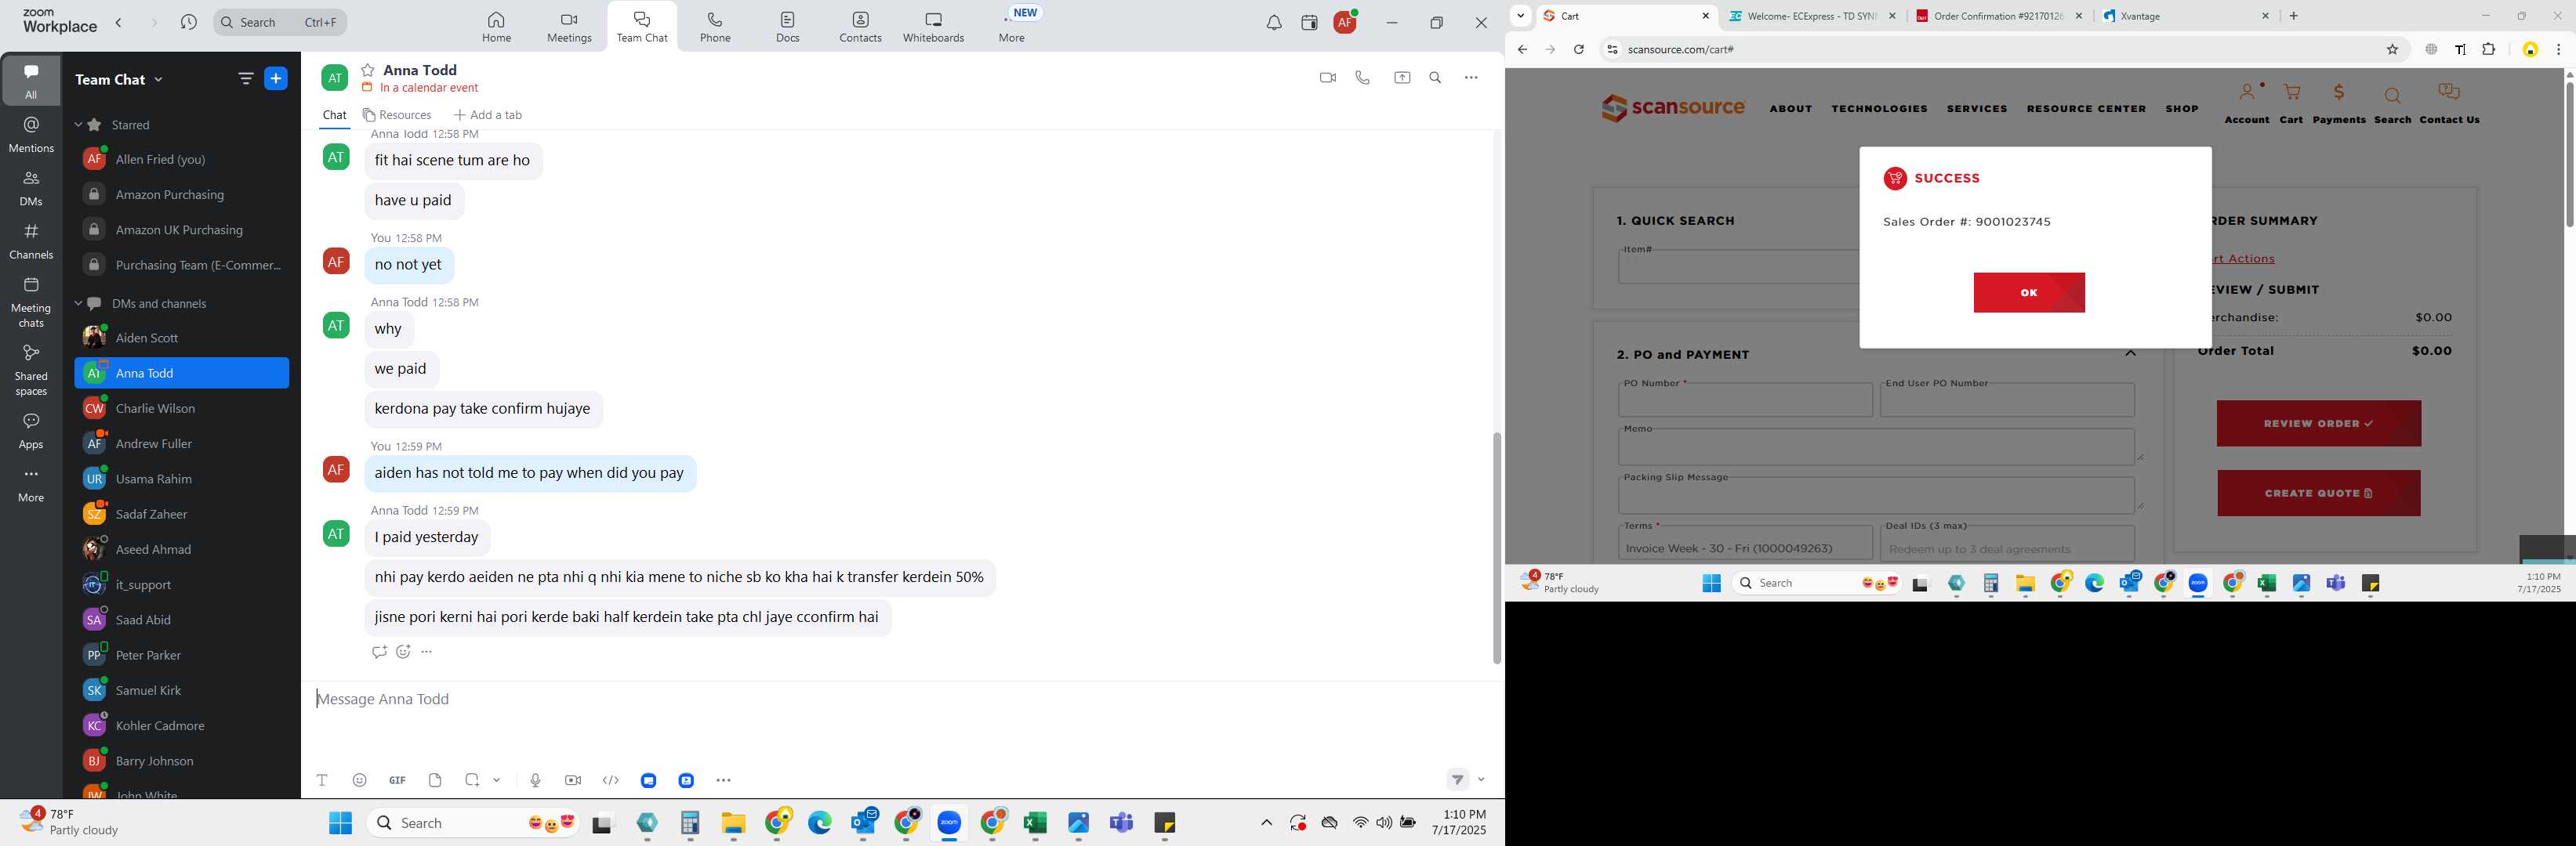Reply to the last message in a thread

point(379,653)
